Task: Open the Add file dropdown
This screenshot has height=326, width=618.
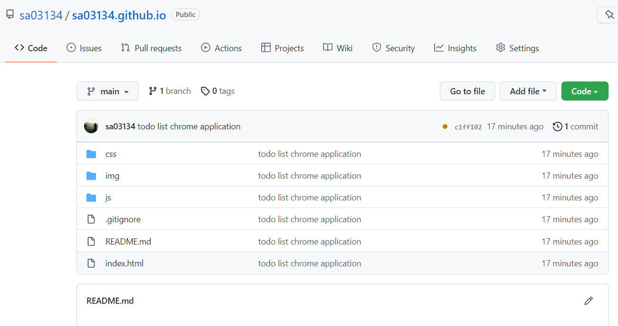Action: pyautogui.click(x=528, y=91)
